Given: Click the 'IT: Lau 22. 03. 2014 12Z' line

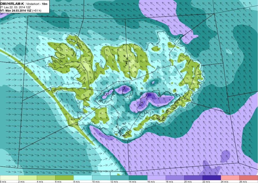Looking at the screenshot, I should point(15,7).
